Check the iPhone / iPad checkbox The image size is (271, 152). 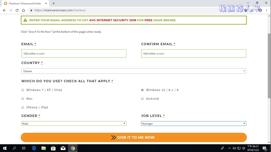tap(23, 107)
